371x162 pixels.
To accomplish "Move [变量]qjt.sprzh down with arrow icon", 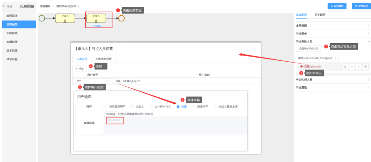I will [359, 67].
